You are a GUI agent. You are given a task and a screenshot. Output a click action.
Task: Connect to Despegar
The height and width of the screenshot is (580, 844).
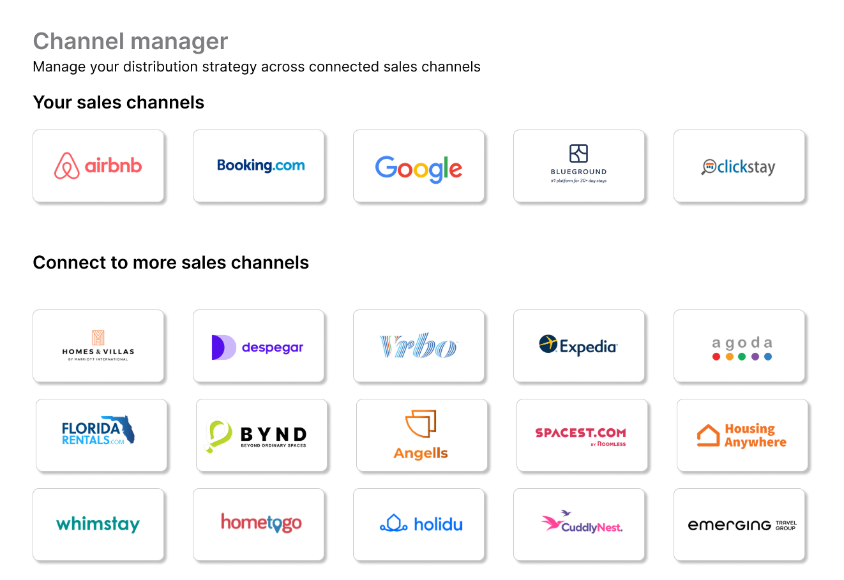(x=259, y=346)
